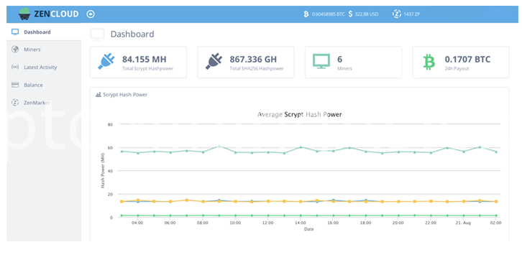Screen dimensions: 522x260
Task: Click the dollar sign USD balance icon
Action: (x=350, y=14)
